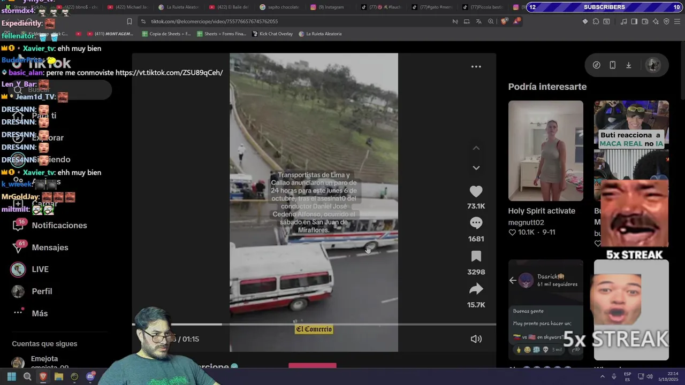Image resolution: width=685 pixels, height=385 pixels.
Task: Click the download icon in the top right
Action: coord(628,65)
